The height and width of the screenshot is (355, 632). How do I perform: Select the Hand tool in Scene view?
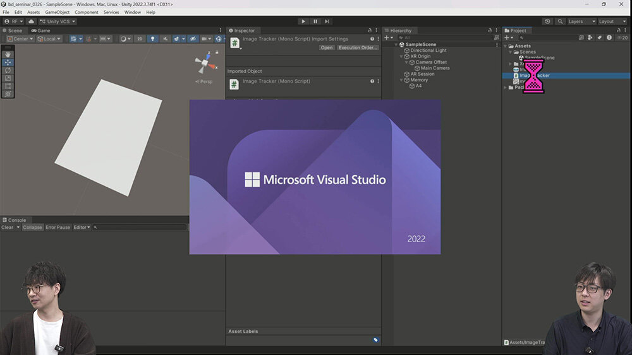8,54
